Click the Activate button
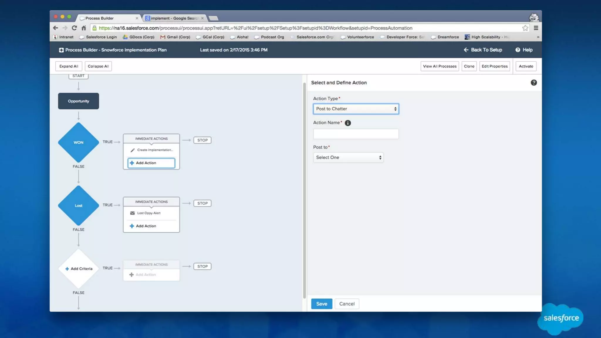Image resolution: width=601 pixels, height=338 pixels. tap(526, 66)
